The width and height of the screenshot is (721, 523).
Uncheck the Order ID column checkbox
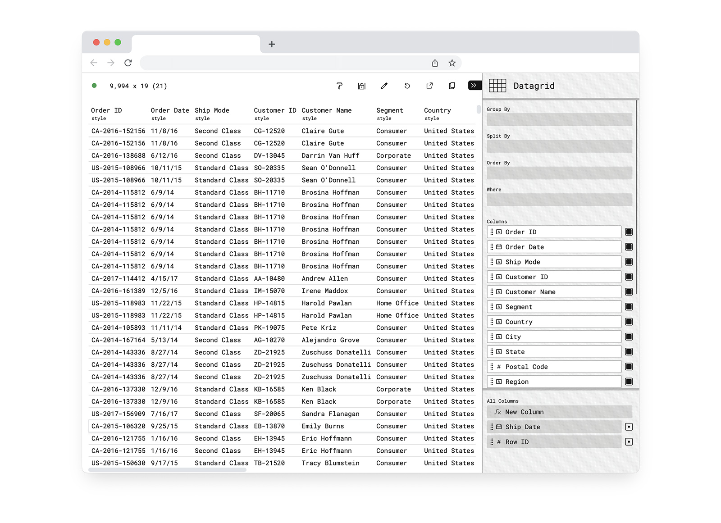tap(629, 232)
